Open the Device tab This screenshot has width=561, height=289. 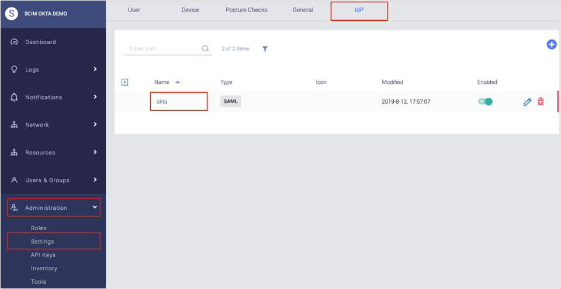190,10
